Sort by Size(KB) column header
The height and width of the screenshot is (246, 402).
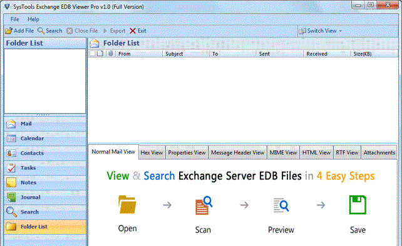point(374,54)
